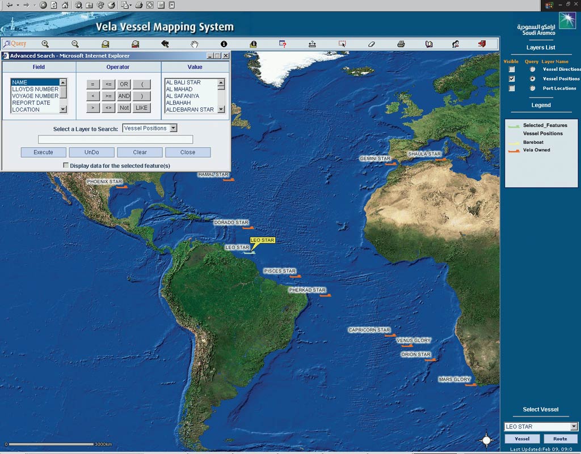Click the browser Back arrow button
This screenshot has height=454, width=581.
9,5
